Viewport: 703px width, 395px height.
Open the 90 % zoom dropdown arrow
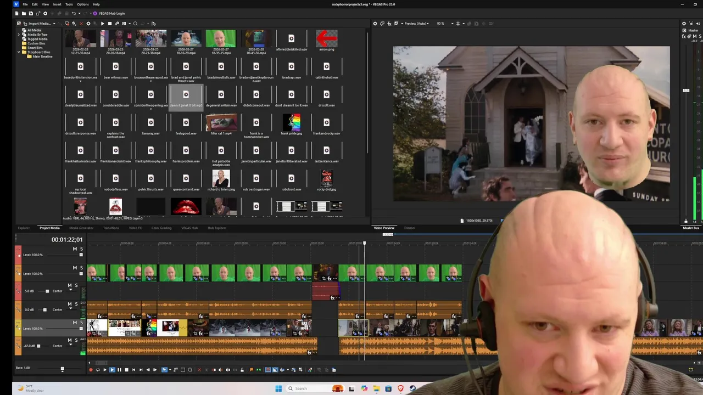click(x=453, y=24)
